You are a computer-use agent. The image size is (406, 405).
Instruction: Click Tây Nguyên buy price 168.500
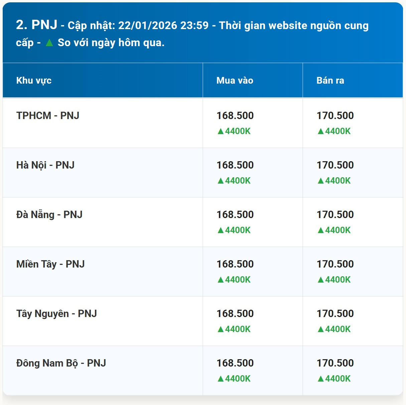235,313
